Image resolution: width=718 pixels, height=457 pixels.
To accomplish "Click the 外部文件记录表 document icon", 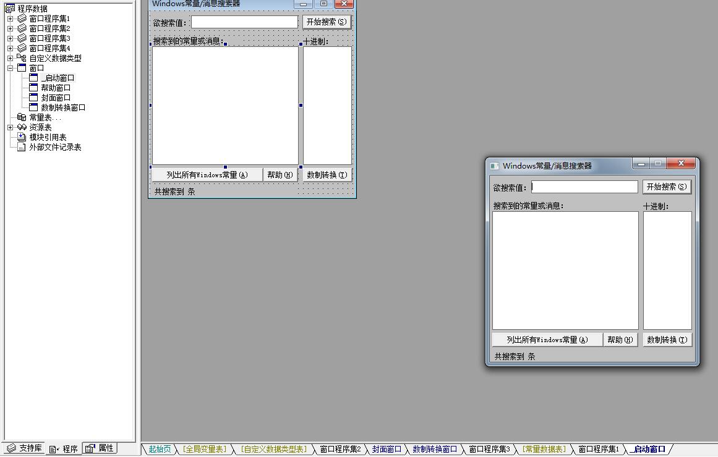I will click(22, 147).
